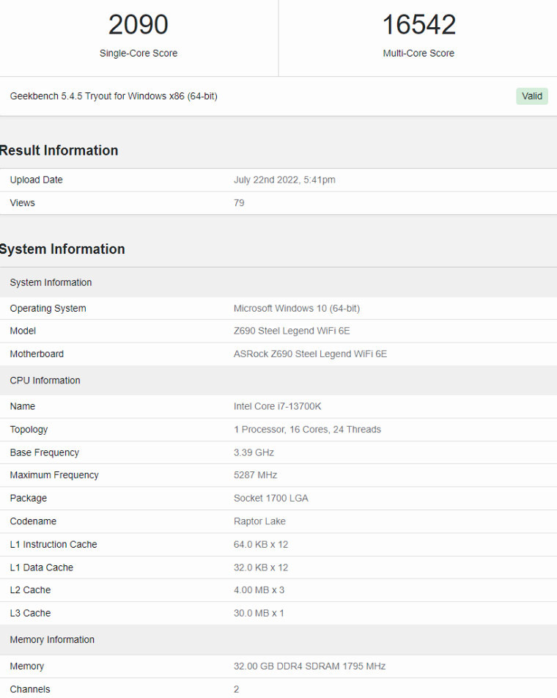Click the Geekbench 5.4.5 Tryout version text
The height and width of the screenshot is (698, 557).
click(114, 96)
